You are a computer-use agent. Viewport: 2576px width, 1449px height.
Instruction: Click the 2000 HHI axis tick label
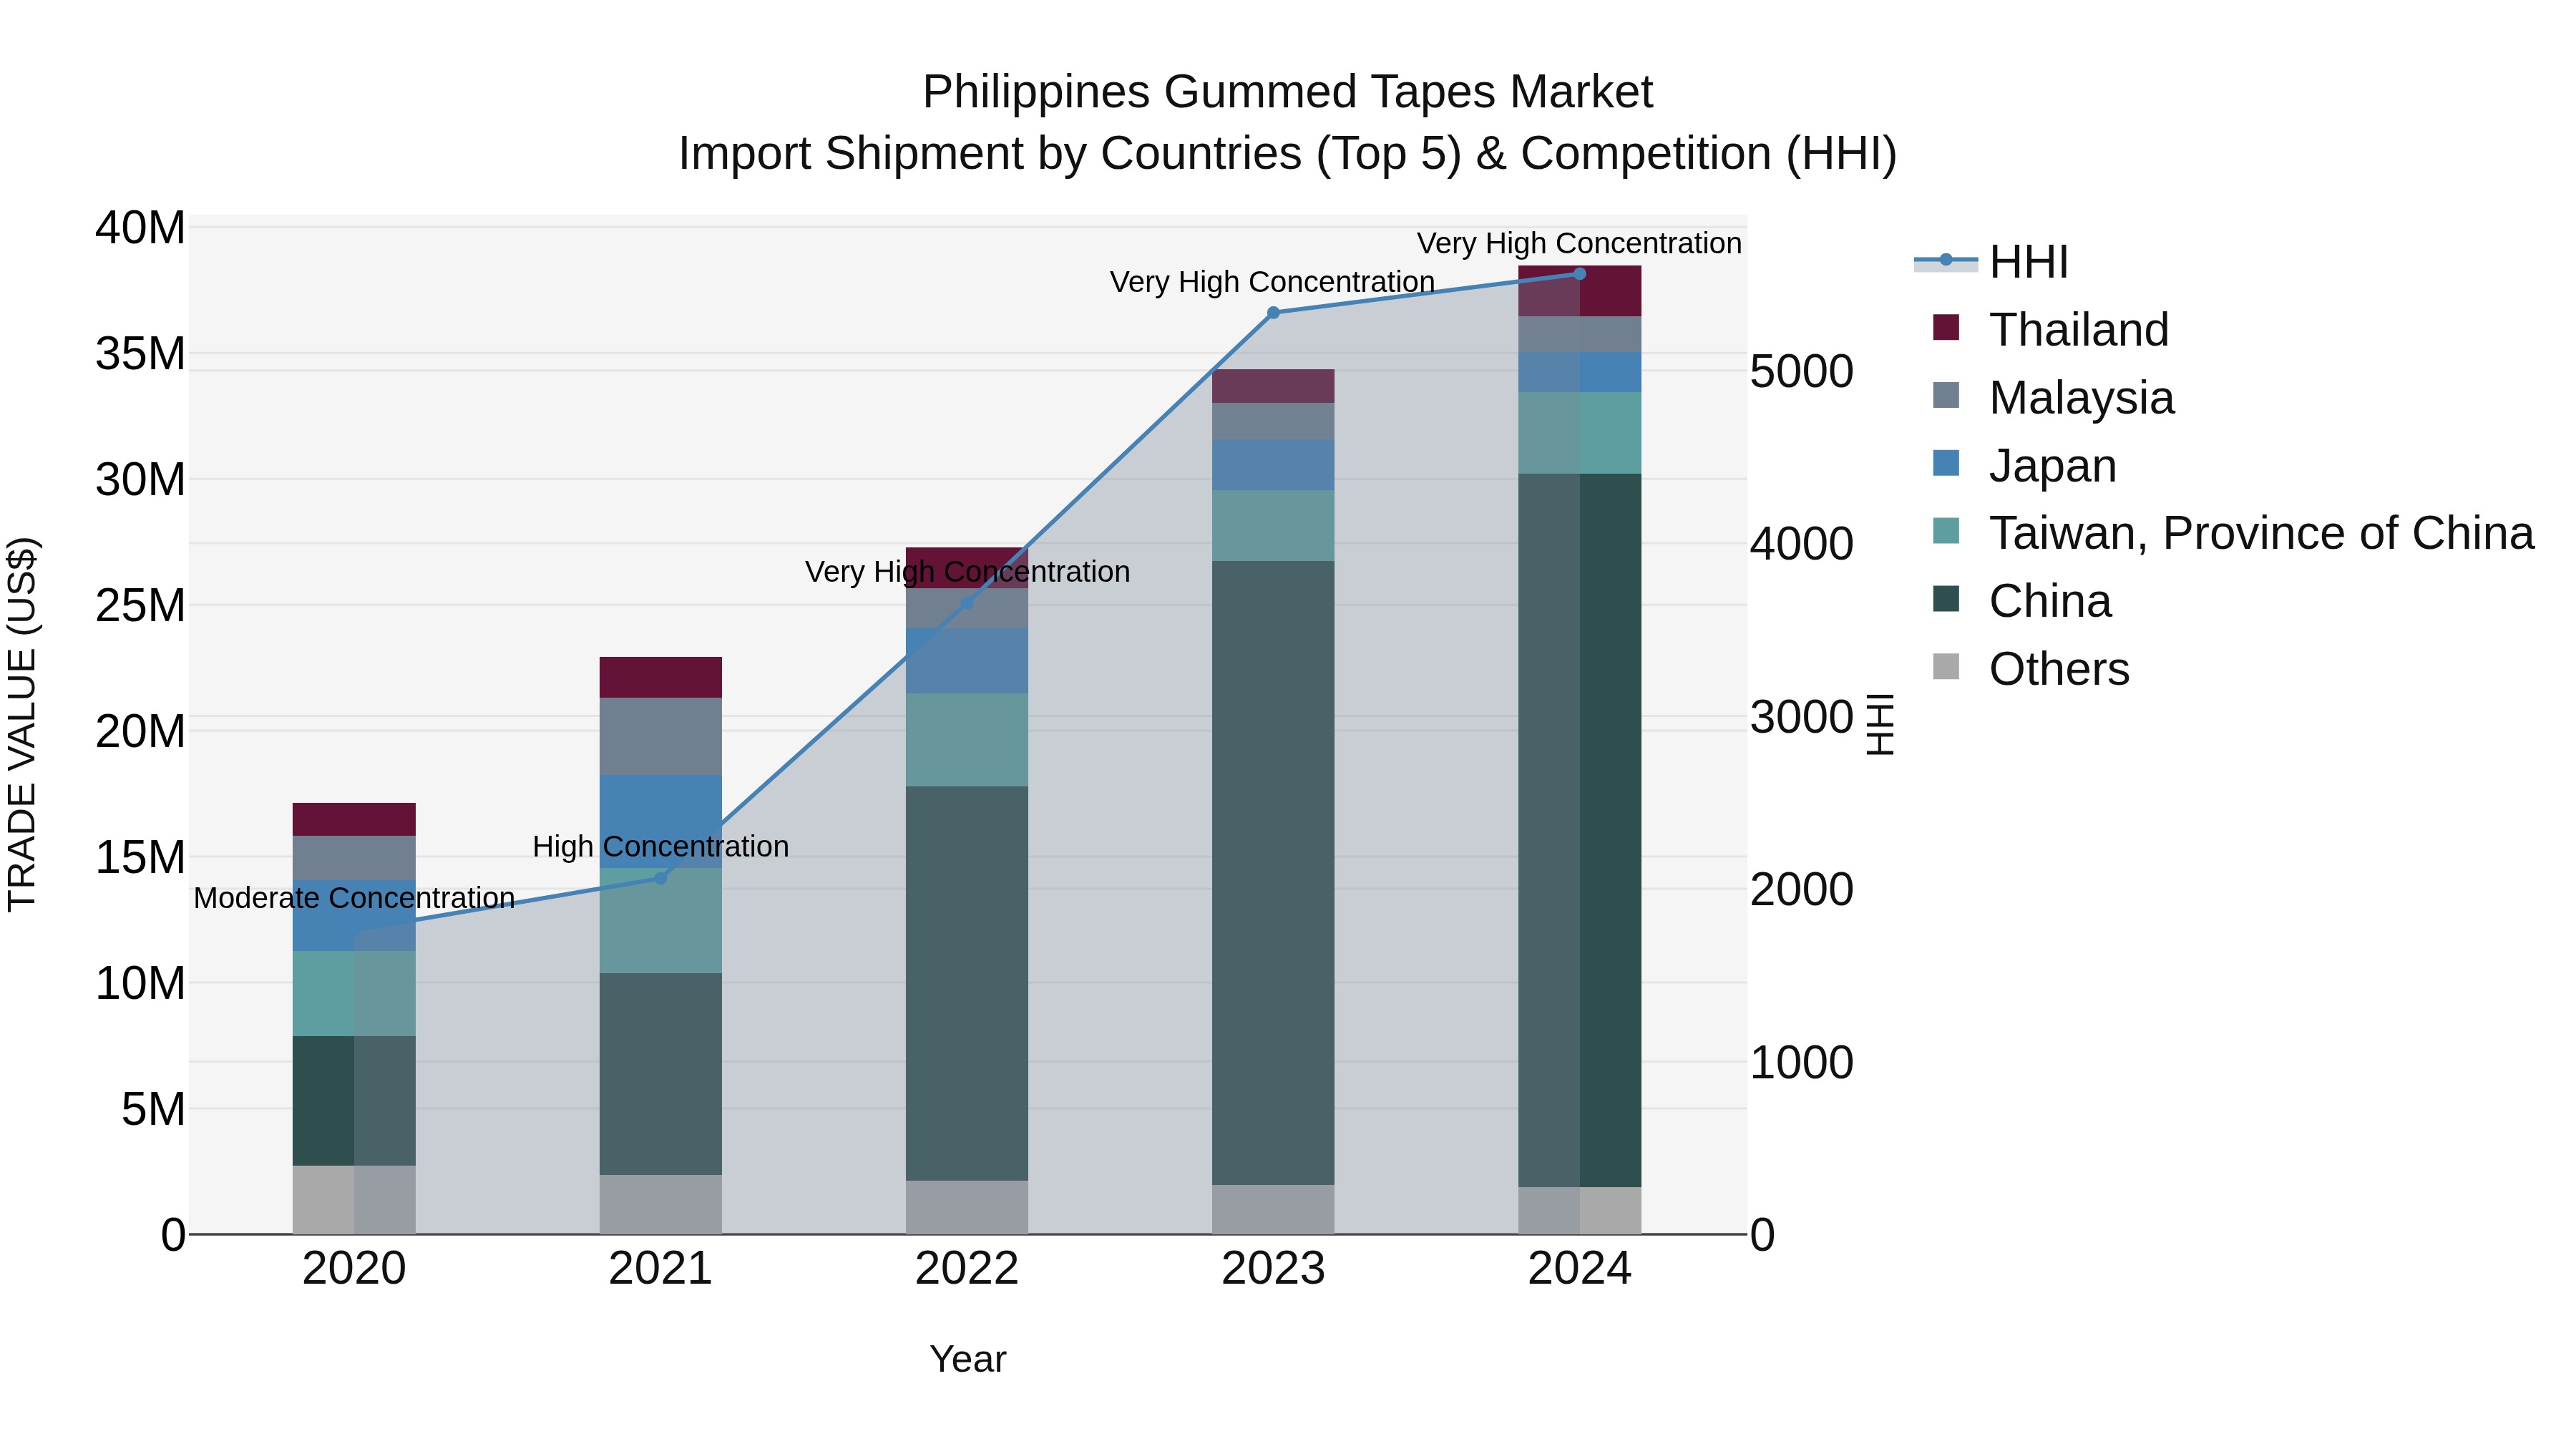1802,890
